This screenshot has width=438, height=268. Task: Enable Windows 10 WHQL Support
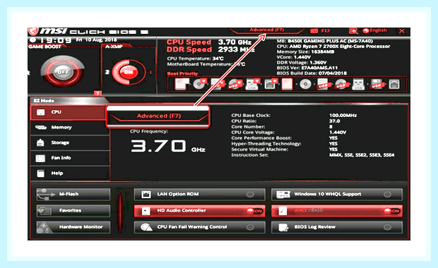tap(336, 195)
